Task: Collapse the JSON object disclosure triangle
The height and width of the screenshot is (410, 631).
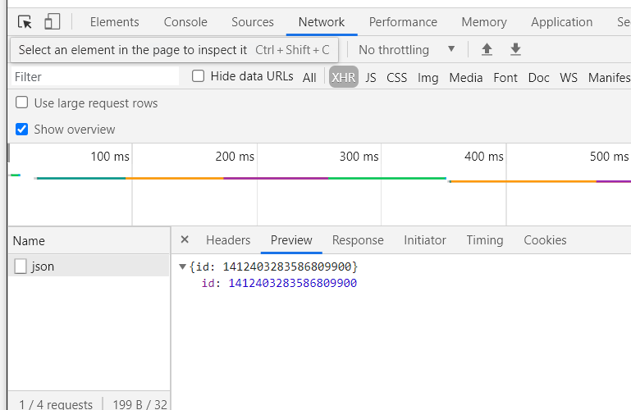Action: coord(182,266)
